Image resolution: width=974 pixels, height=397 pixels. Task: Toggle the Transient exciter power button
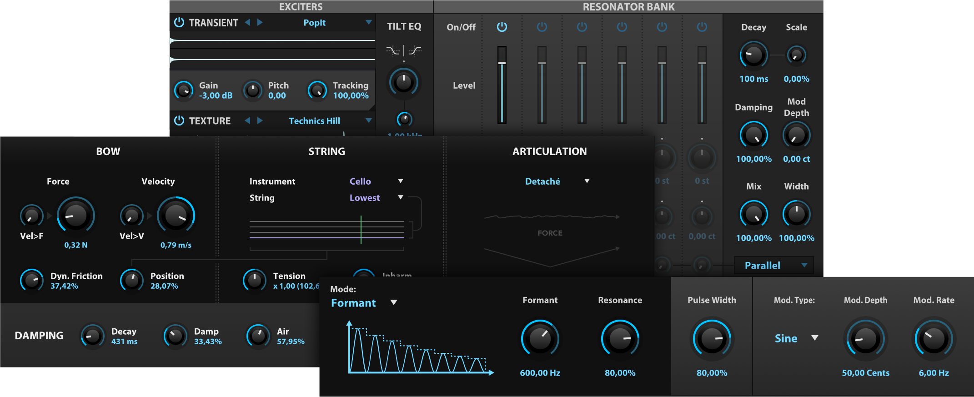coord(179,23)
